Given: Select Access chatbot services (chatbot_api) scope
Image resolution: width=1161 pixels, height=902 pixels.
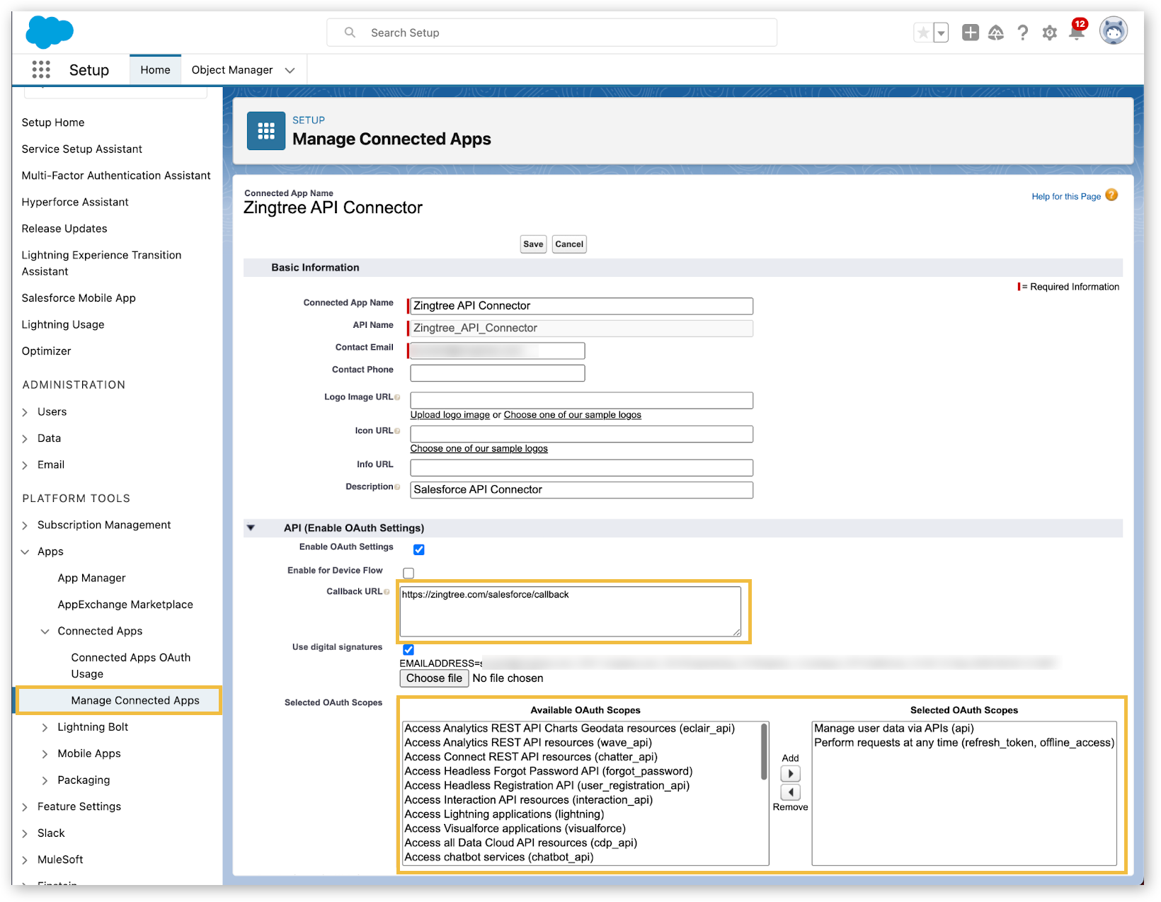Looking at the screenshot, I should pyautogui.click(x=499, y=857).
